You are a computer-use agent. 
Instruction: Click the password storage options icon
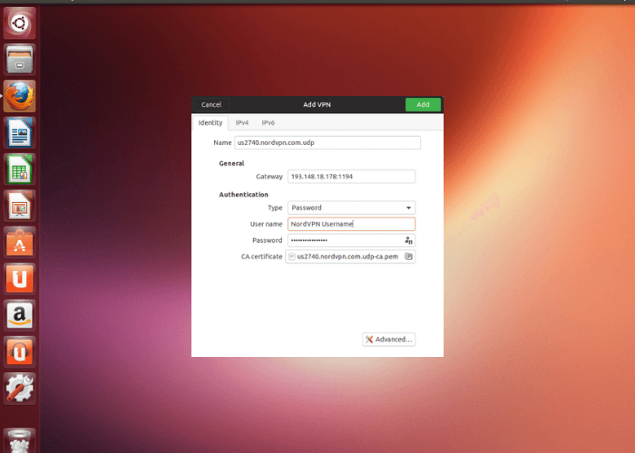(x=408, y=240)
